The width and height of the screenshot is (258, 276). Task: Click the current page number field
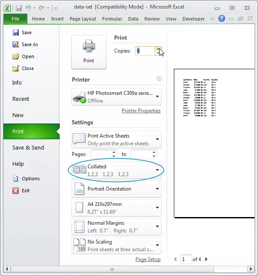pos(186,259)
